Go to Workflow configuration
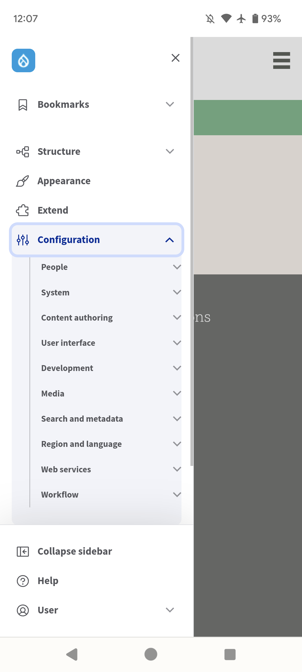This screenshot has height=672, width=302. point(60,495)
